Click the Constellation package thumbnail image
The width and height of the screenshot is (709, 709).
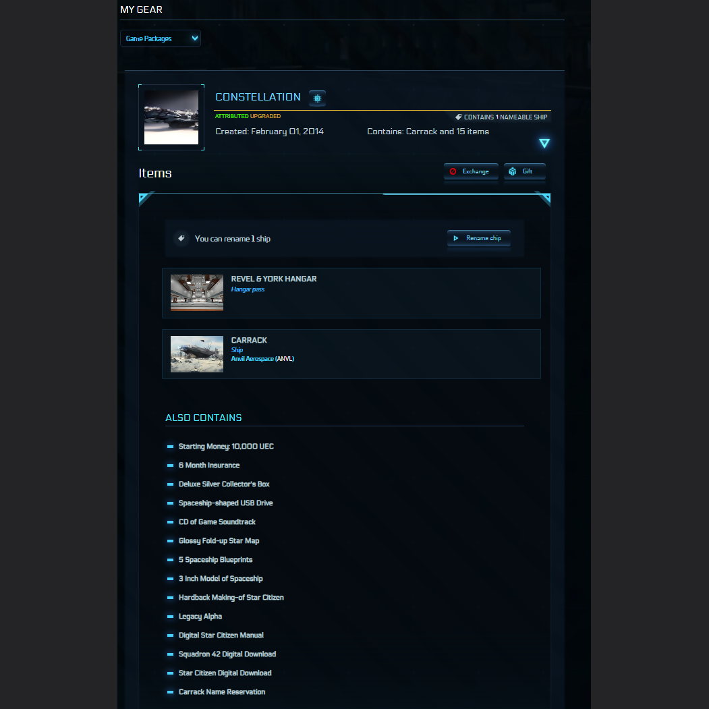(171, 117)
